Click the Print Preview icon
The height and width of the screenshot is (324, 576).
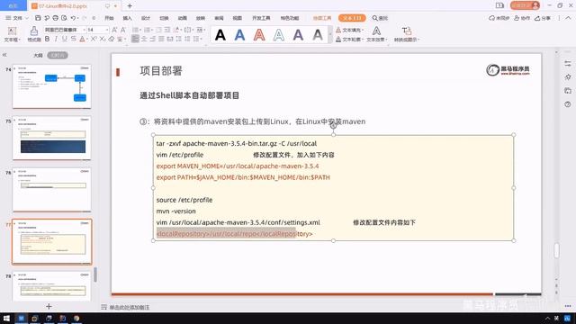(x=64, y=18)
